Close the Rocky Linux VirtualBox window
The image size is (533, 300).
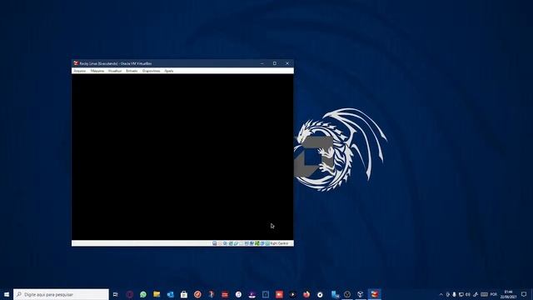click(287, 63)
